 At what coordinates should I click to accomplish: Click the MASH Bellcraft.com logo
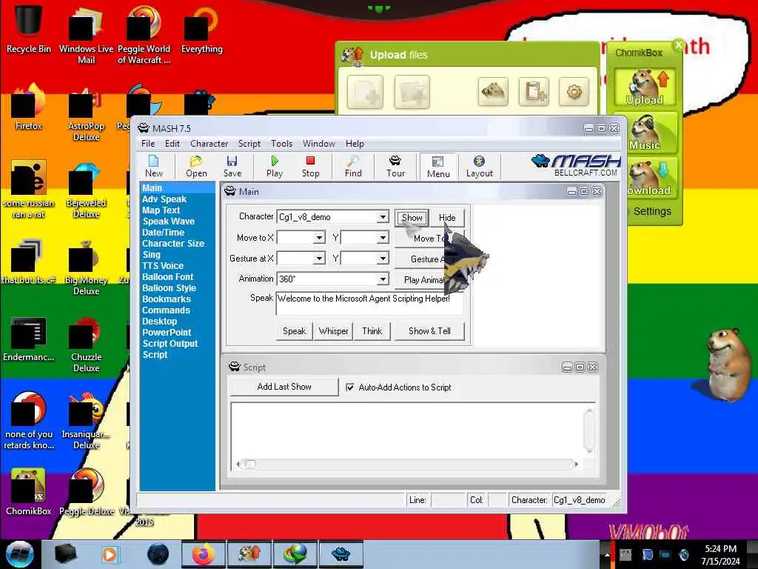click(576, 165)
